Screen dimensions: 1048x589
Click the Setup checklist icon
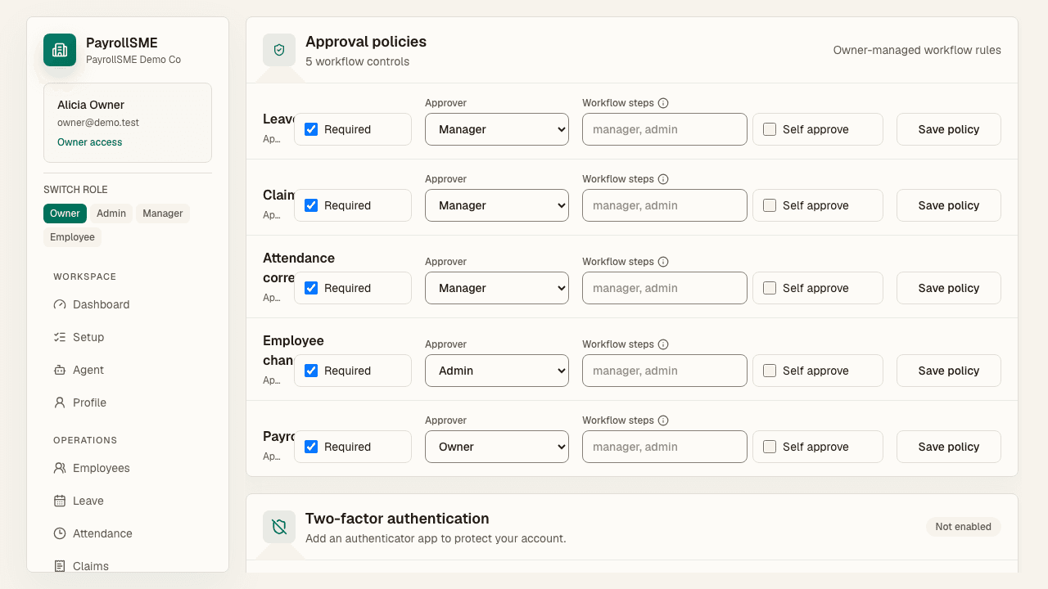coord(60,337)
